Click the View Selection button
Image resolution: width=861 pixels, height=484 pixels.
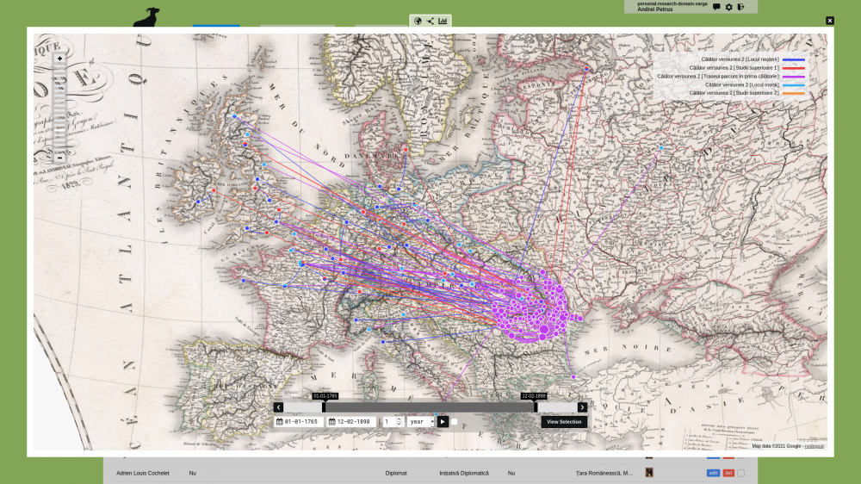[x=564, y=422]
